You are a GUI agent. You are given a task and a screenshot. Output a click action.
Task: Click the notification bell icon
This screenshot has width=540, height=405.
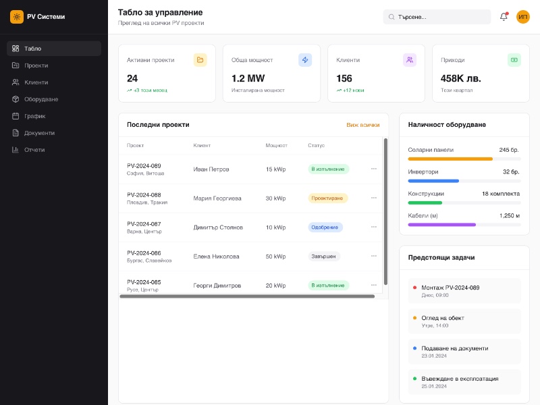pyautogui.click(x=504, y=17)
